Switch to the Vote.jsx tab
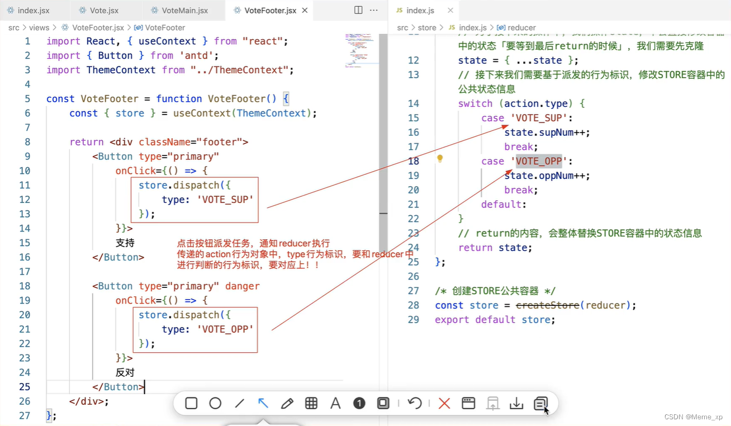731x426 pixels. pyautogui.click(x=105, y=11)
